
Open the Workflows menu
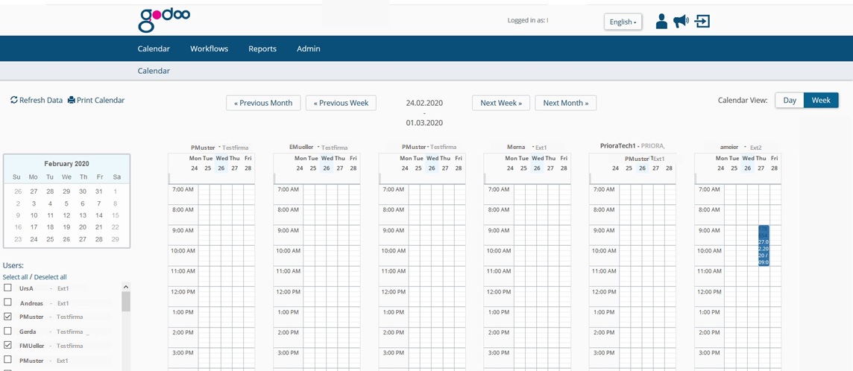[x=209, y=48]
